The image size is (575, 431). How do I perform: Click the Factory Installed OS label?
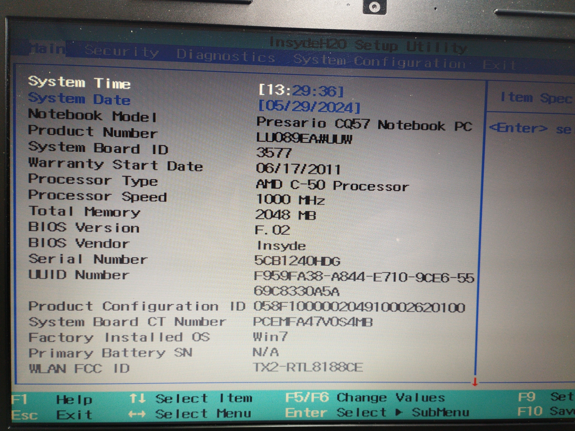pos(119,338)
